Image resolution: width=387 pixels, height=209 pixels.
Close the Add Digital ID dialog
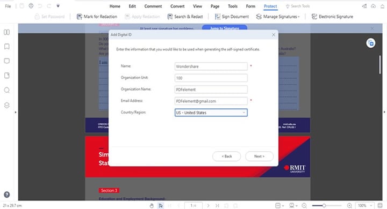pos(274,35)
